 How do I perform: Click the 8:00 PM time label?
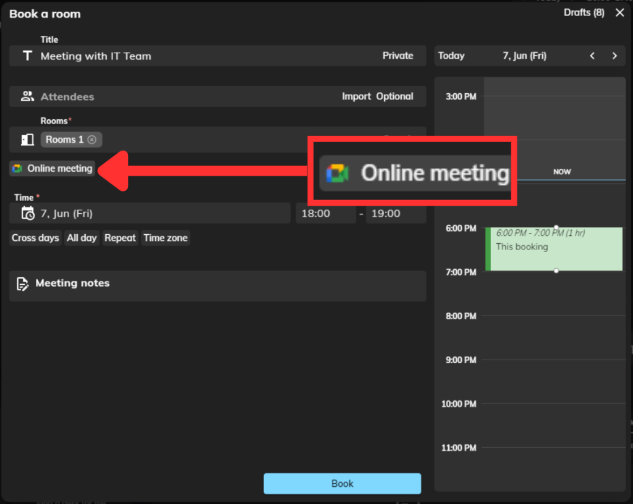click(461, 316)
